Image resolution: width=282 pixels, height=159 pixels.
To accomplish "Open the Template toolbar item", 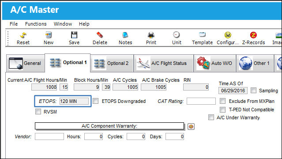I will click(x=202, y=38).
